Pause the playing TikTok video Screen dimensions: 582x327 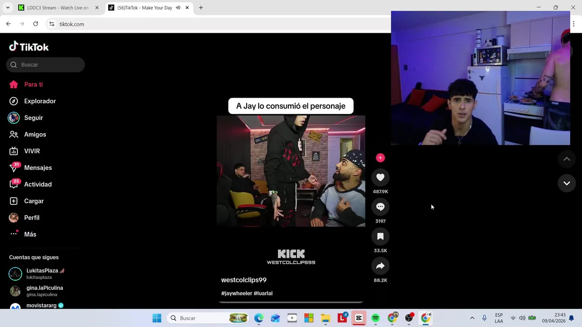[x=291, y=171]
